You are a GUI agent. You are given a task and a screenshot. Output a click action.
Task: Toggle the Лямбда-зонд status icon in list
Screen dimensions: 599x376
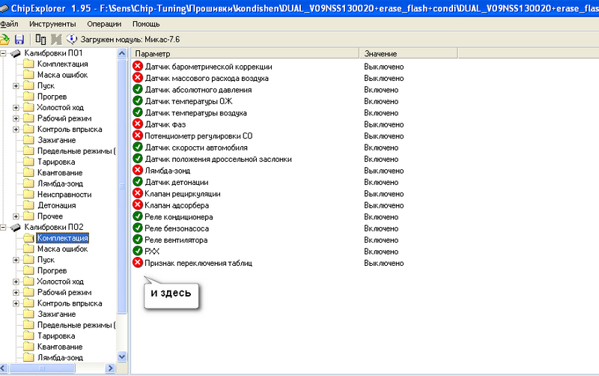click(x=138, y=171)
